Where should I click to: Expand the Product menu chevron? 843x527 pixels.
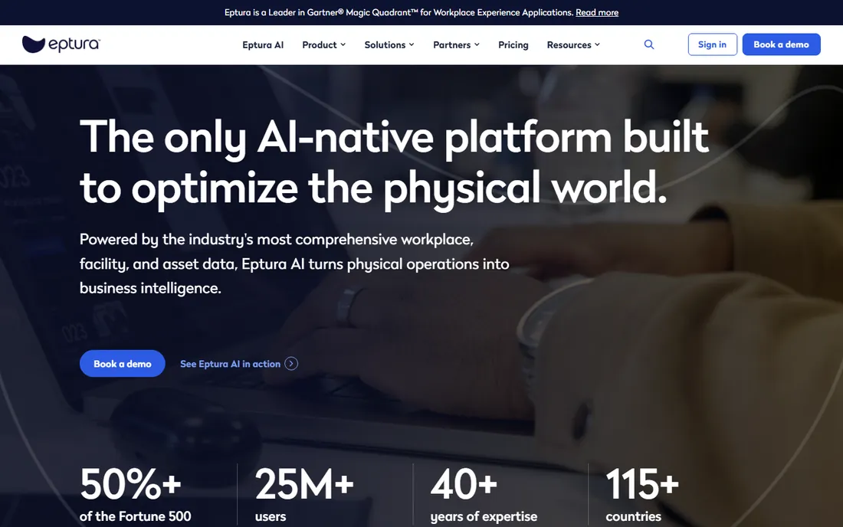point(343,44)
